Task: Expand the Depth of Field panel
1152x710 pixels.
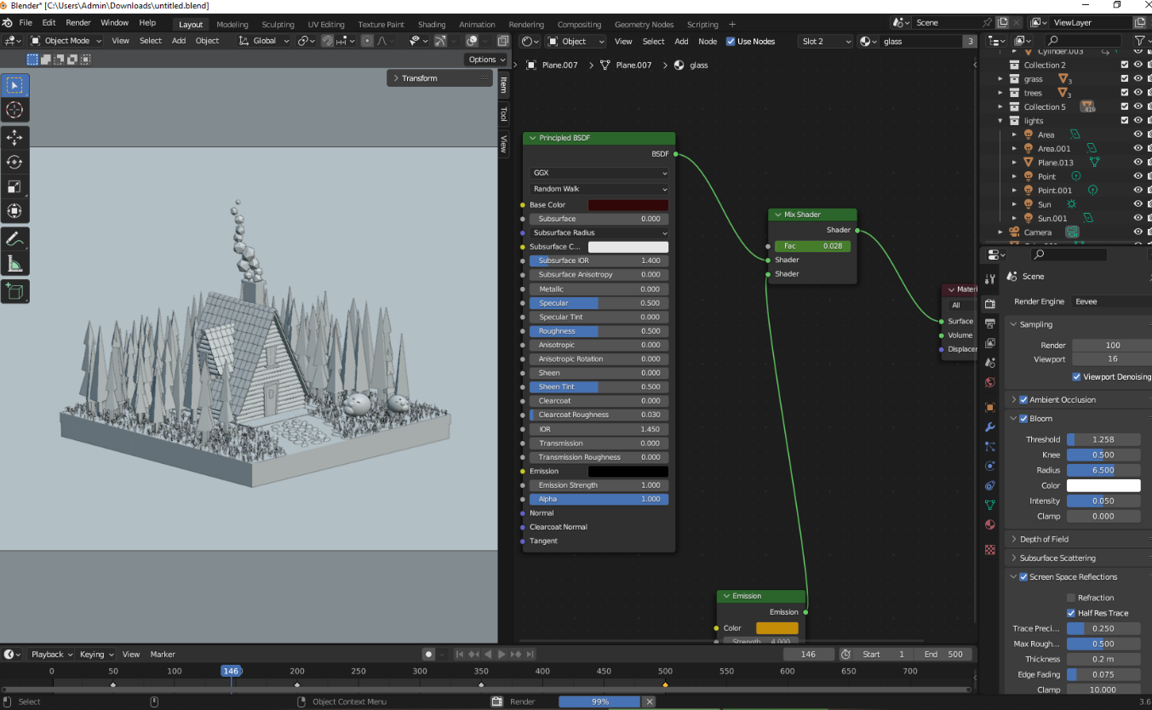Action: [x=1044, y=539]
